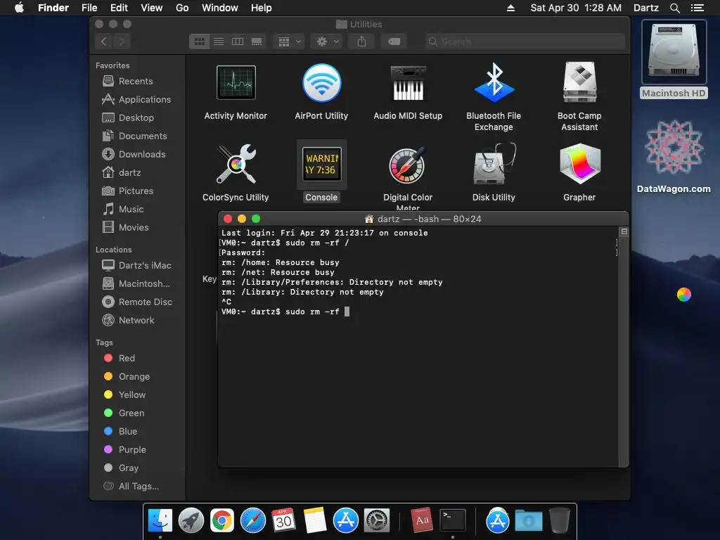The width and height of the screenshot is (720, 540).
Task: Open Safari from the Dock
Action: pyautogui.click(x=253, y=521)
